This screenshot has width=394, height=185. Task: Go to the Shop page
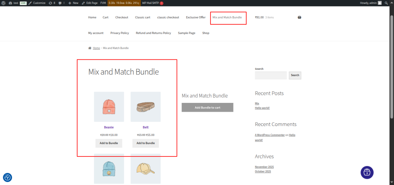point(206,33)
